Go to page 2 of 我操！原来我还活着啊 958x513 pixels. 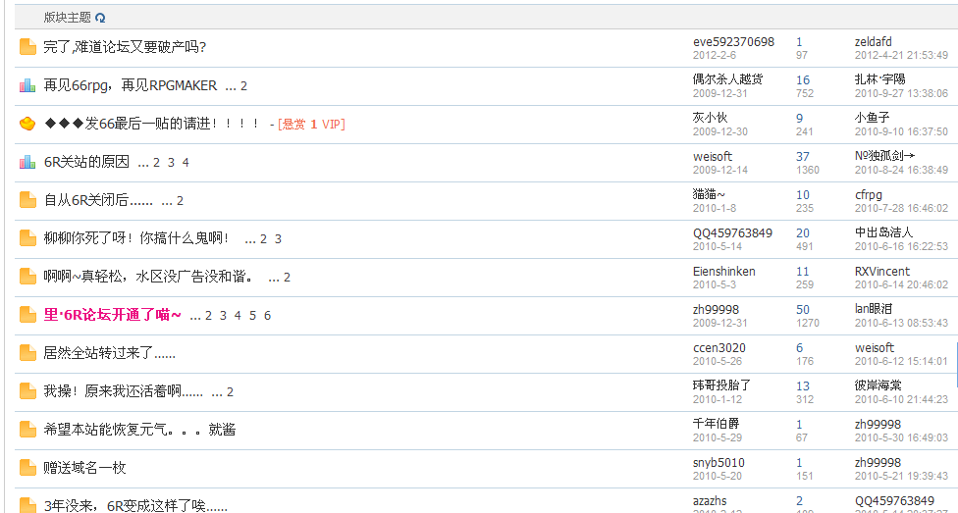230,392
